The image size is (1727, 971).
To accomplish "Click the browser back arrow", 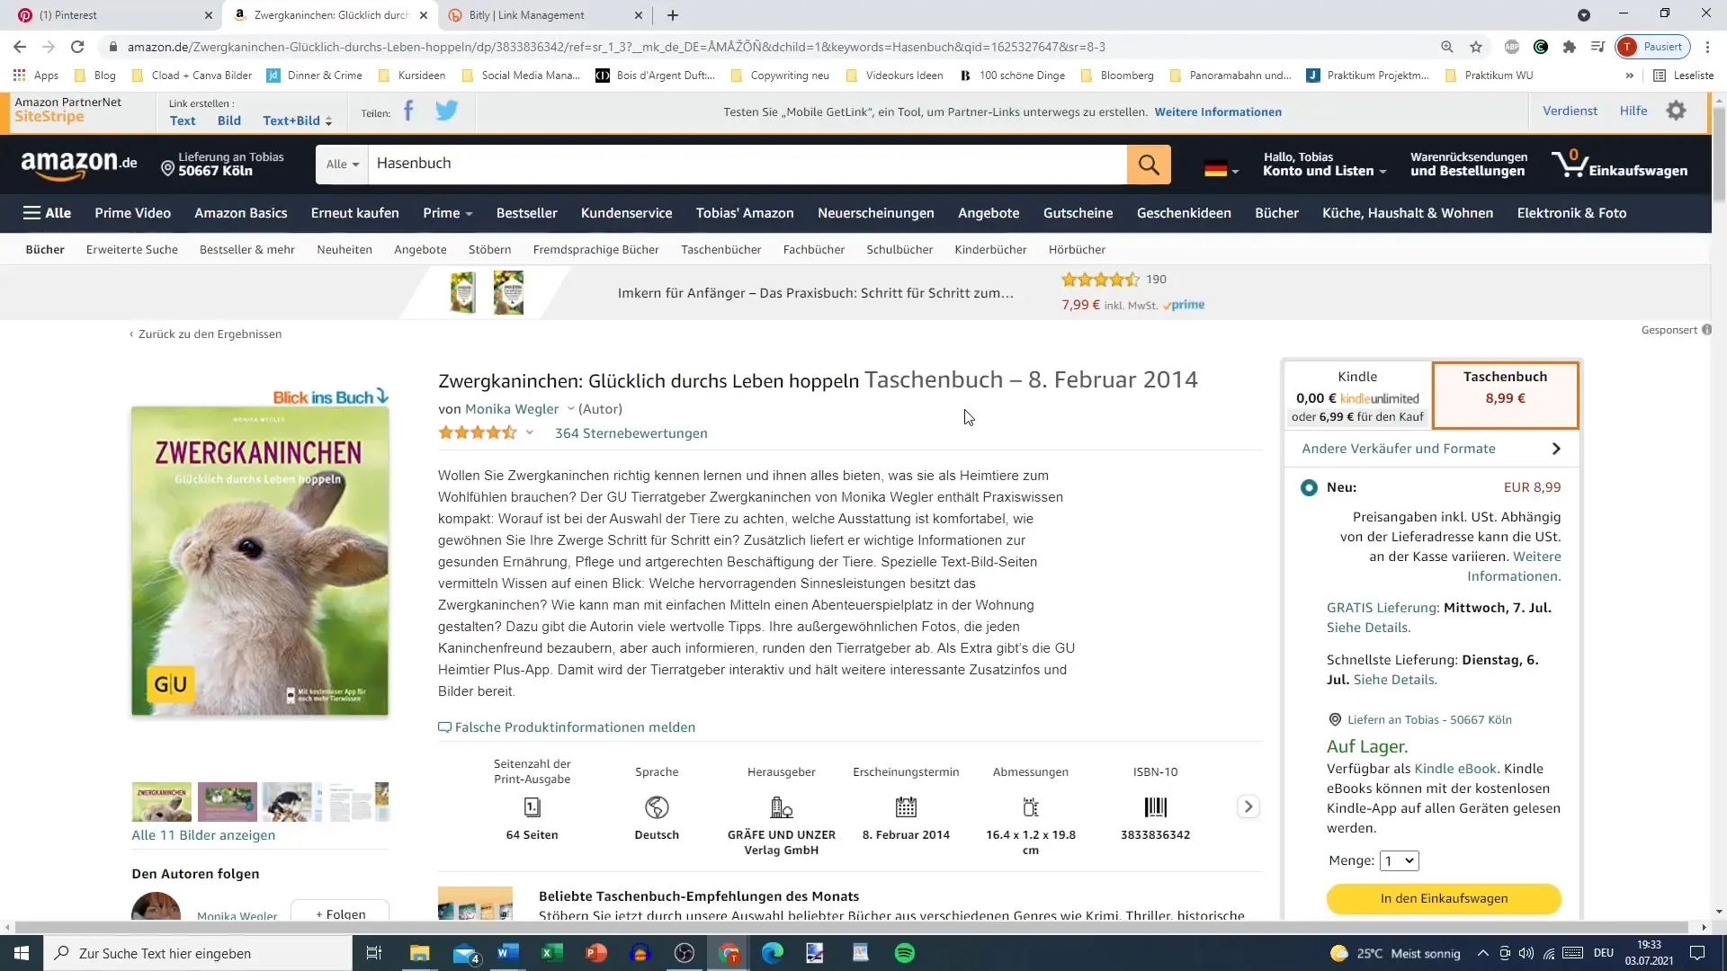I will coord(20,47).
